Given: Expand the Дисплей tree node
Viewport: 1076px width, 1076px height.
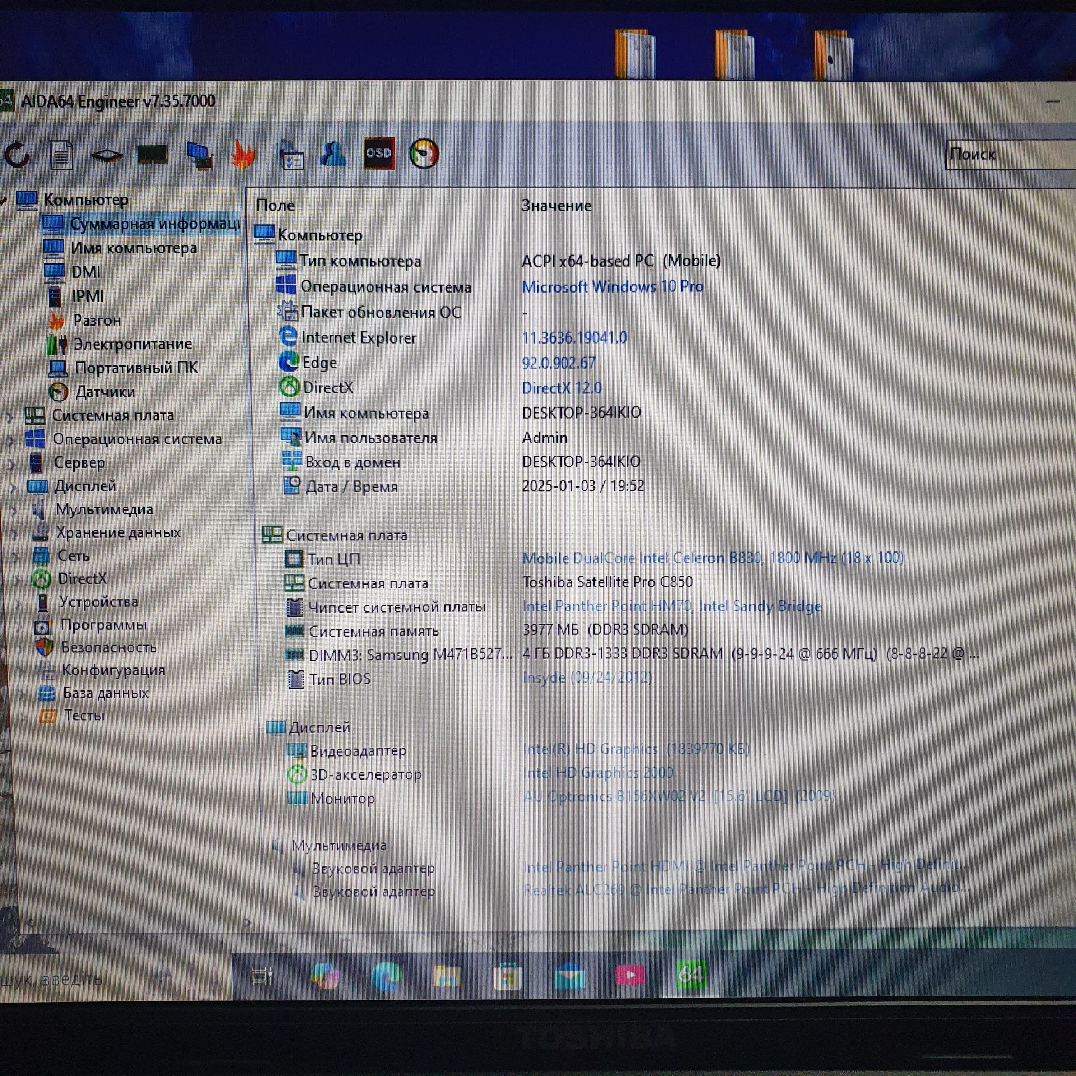Looking at the screenshot, I should tap(13, 487).
